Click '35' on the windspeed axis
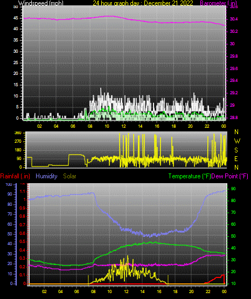The height and width of the screenshot is (299, 251). tap(16, 40)
